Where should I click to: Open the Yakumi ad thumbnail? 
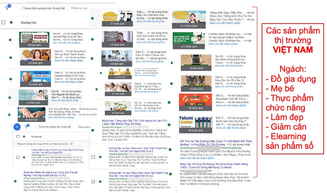pyautogui.click(x=195, y=124)
